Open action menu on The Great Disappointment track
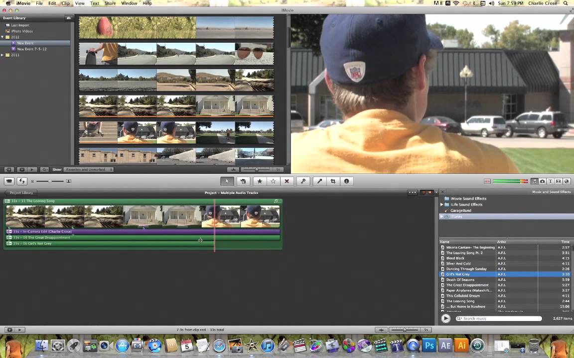Image resolution: width=574 pixels, height=358 pixels. coord(9,238)
